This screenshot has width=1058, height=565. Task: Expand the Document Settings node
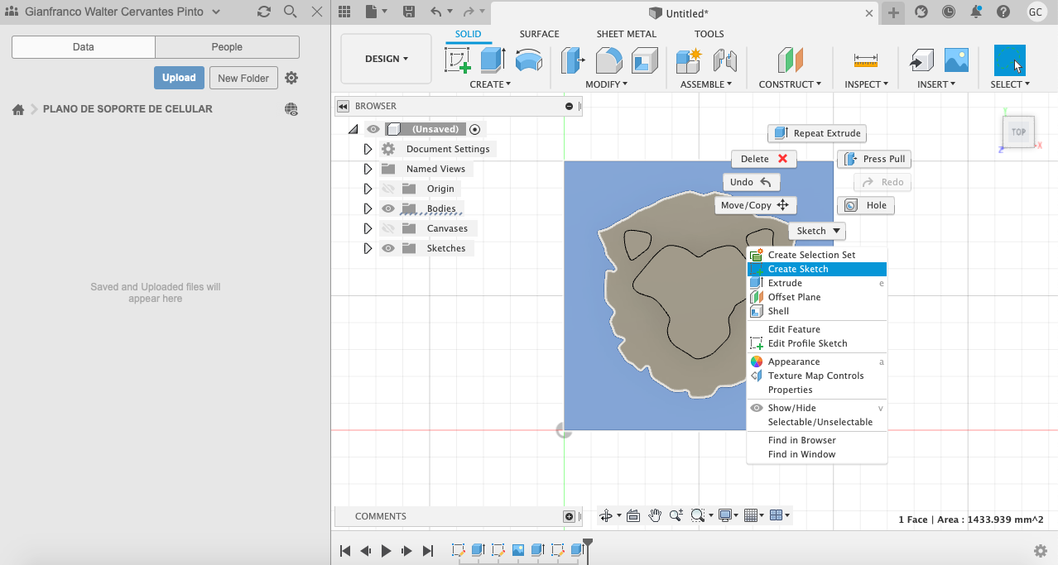click(368, 149)
